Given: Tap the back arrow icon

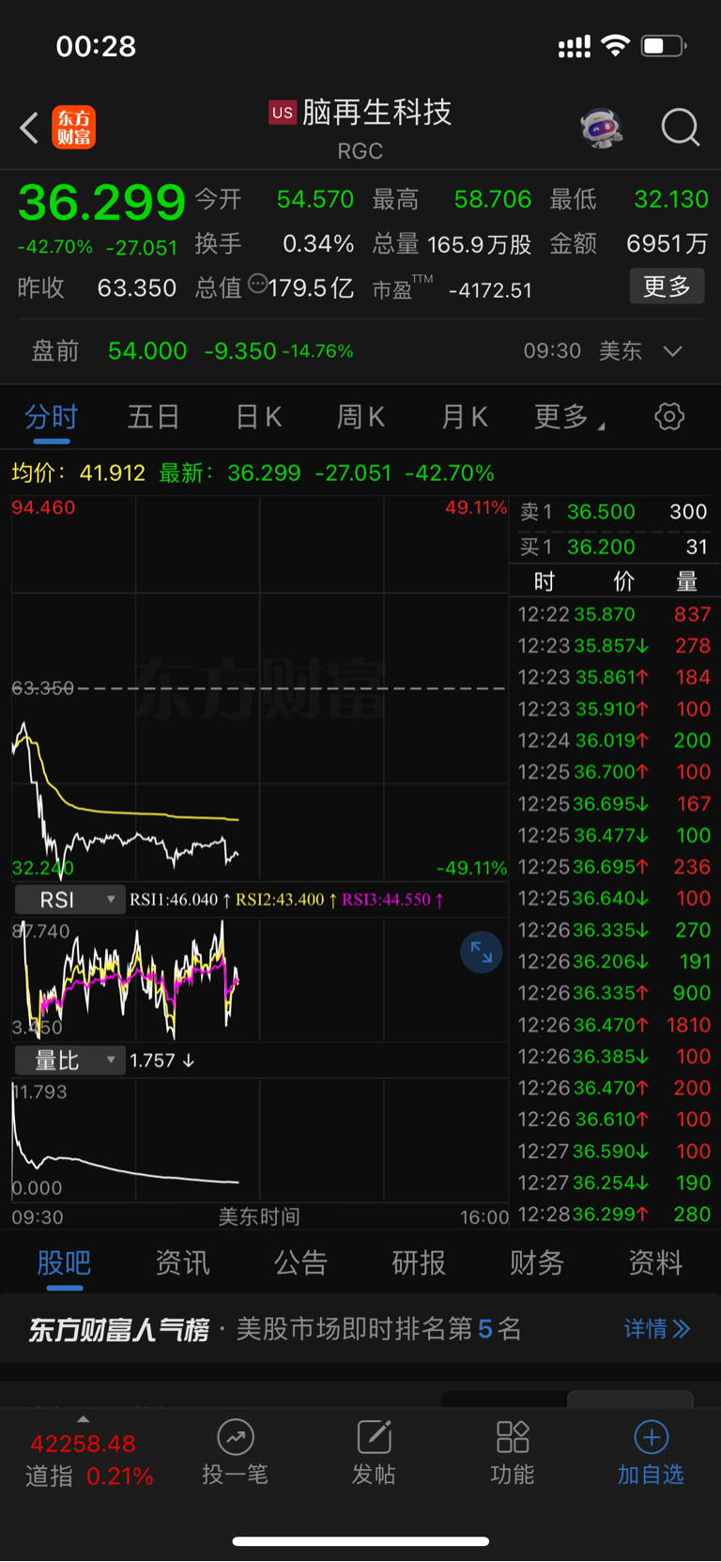Looking at the screenshot, I should click(29, 128).
